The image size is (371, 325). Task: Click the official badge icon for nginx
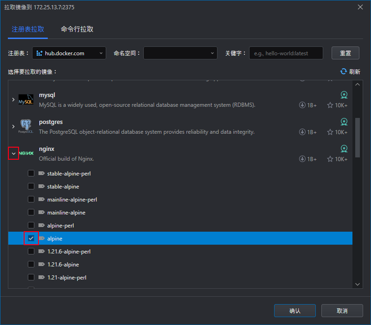[344, 149]
